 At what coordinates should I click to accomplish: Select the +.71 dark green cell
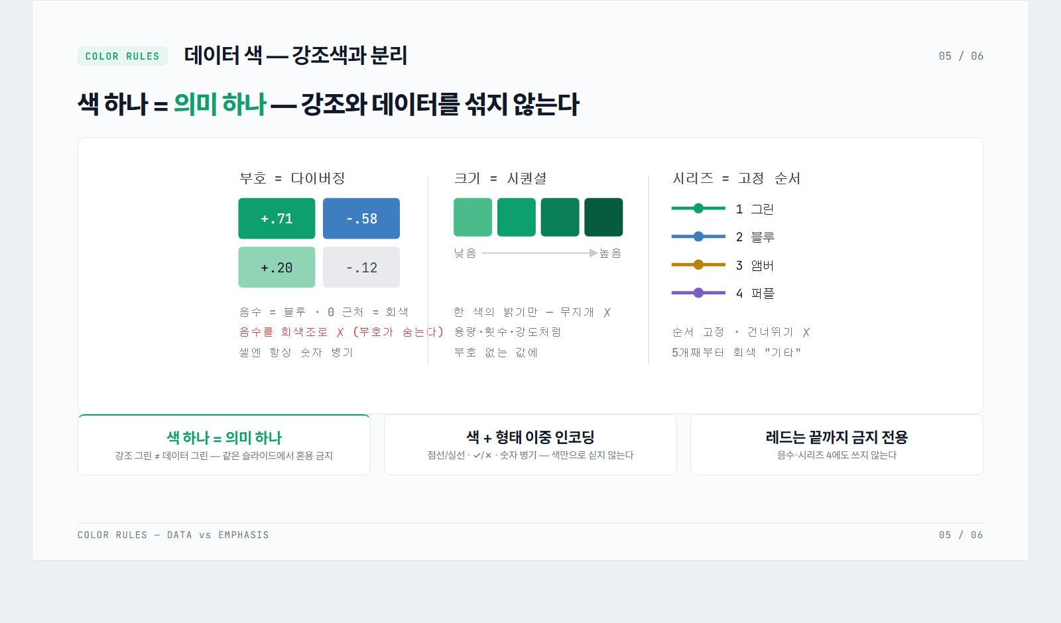tap(277, 218)
